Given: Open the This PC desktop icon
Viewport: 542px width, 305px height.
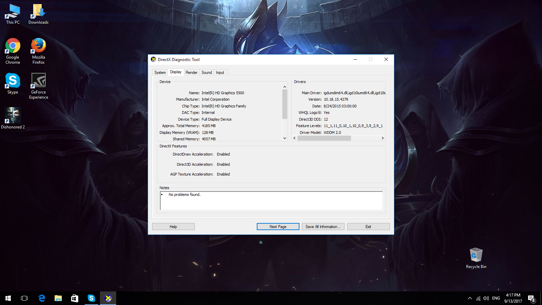Looking at the screenshot, I should [x=13, y=14].
